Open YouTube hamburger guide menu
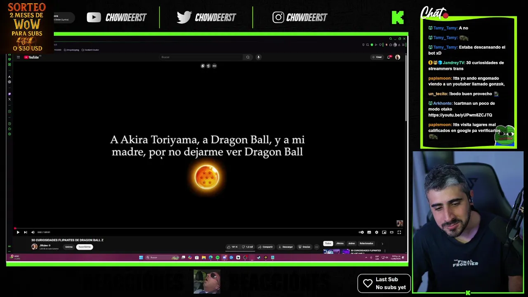Image resolution: width=528 pixels, height=297 pixels. click(x=18, y=57)
